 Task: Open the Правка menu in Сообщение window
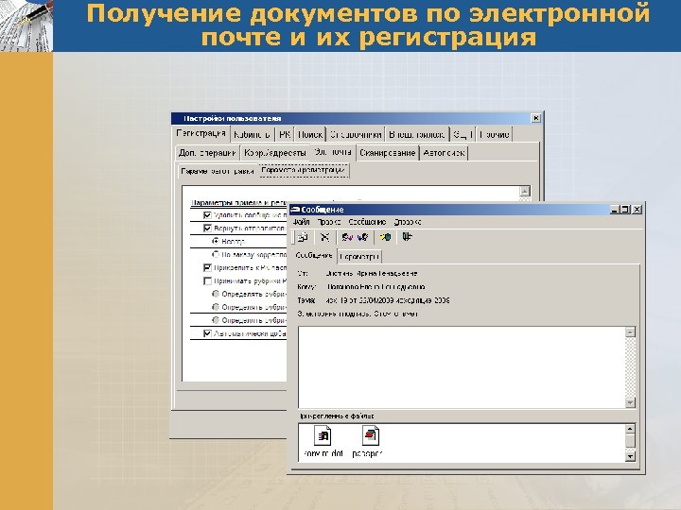329,222
